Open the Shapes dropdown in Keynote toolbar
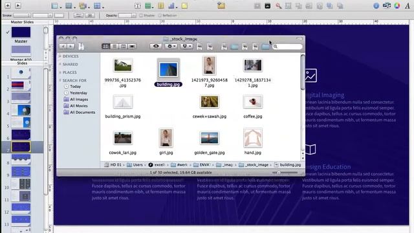Screen dimensions: 414x233 tap(149, 6)
